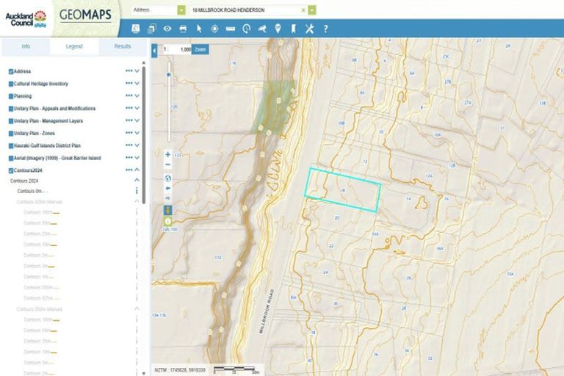Click the map zoom in plus button
Viewport: 564px width, 376px height.
[167, 155]
